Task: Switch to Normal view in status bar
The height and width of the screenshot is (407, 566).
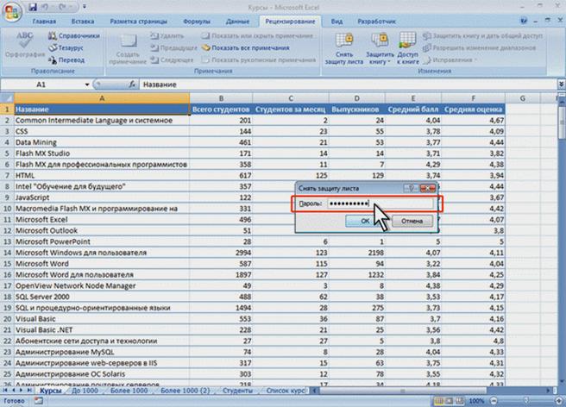Action: pos(439,401)
